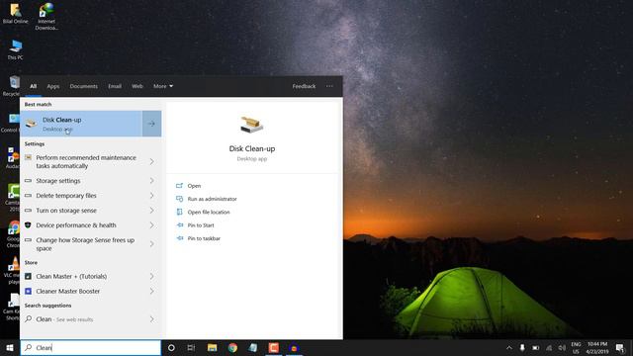The image size is (633, 356).
Task: Expand Perform recommended maintenance tasks chevron
Action: pos(151,161)
